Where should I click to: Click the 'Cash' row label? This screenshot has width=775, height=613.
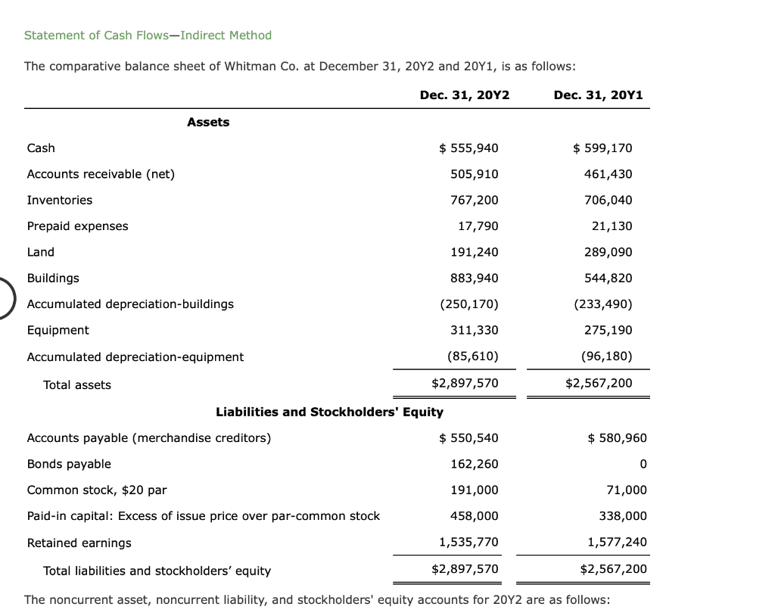click(41, 148)
